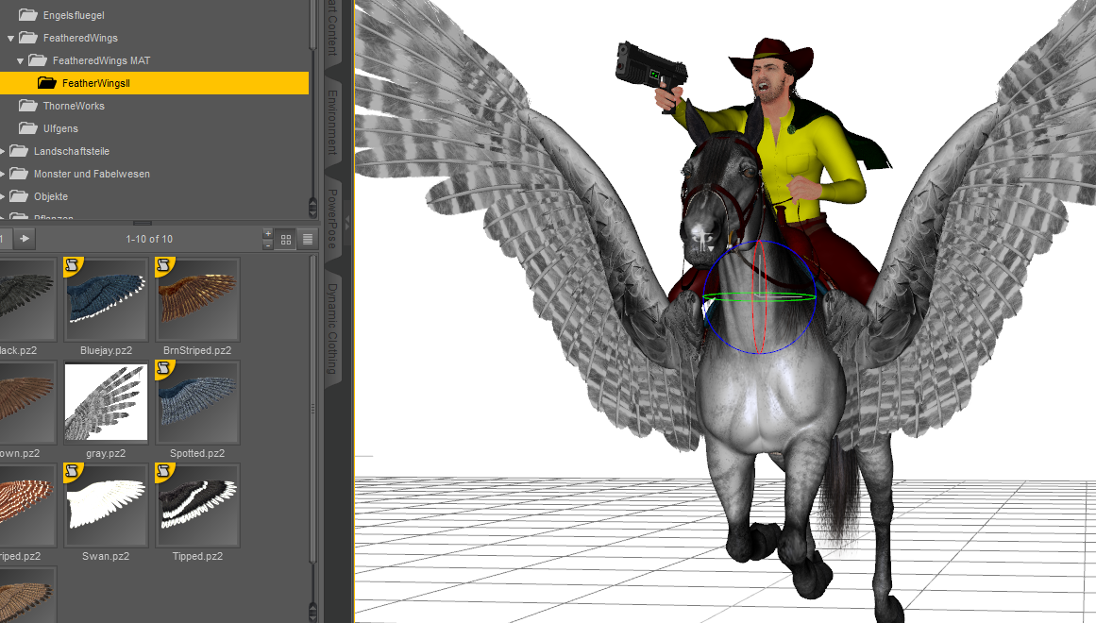Select the highlighted FeatherWingsII folder
The height and width of the screenshot is (623, 1096).
tap(154, 83)
